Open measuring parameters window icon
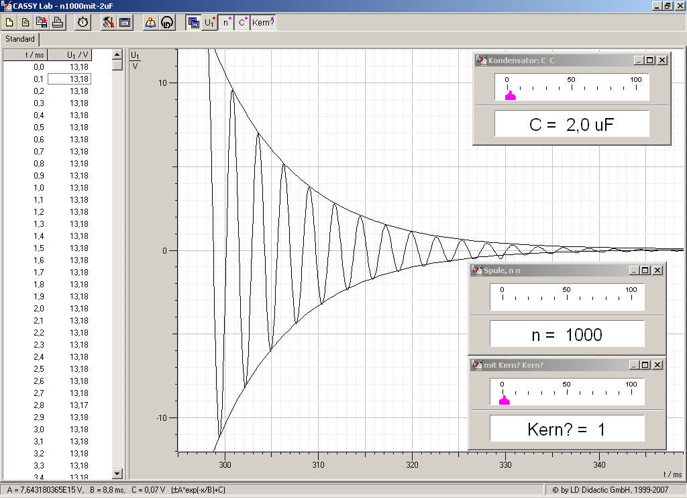 pos(125,22)
